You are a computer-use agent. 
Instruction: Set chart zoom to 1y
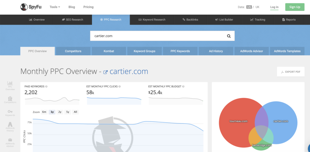click(x=52, y=112)
